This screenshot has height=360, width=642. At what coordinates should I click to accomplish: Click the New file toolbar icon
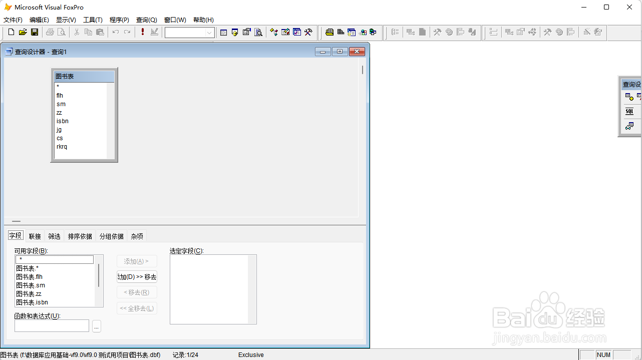coord(12,32)
